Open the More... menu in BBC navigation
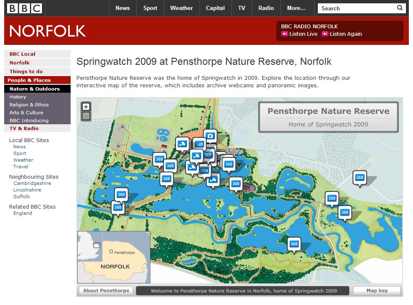 click(296, 8)
